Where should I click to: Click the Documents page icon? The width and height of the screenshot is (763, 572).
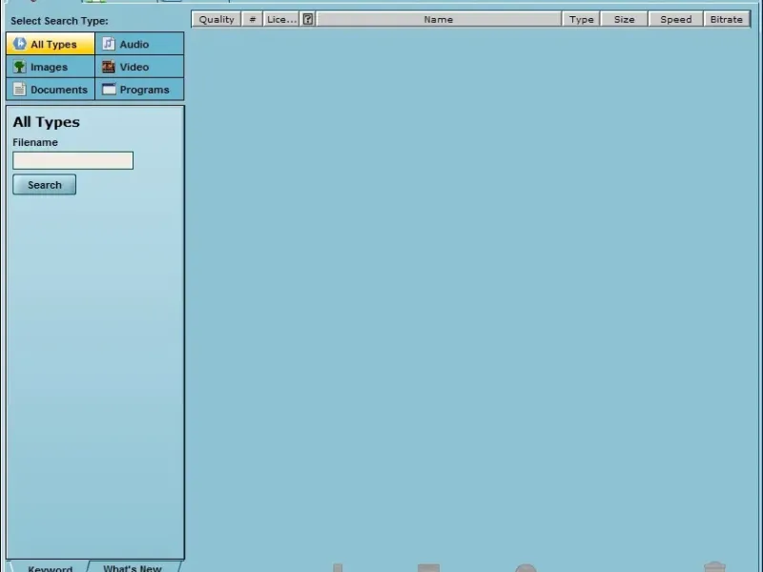(x=19, y=89)
